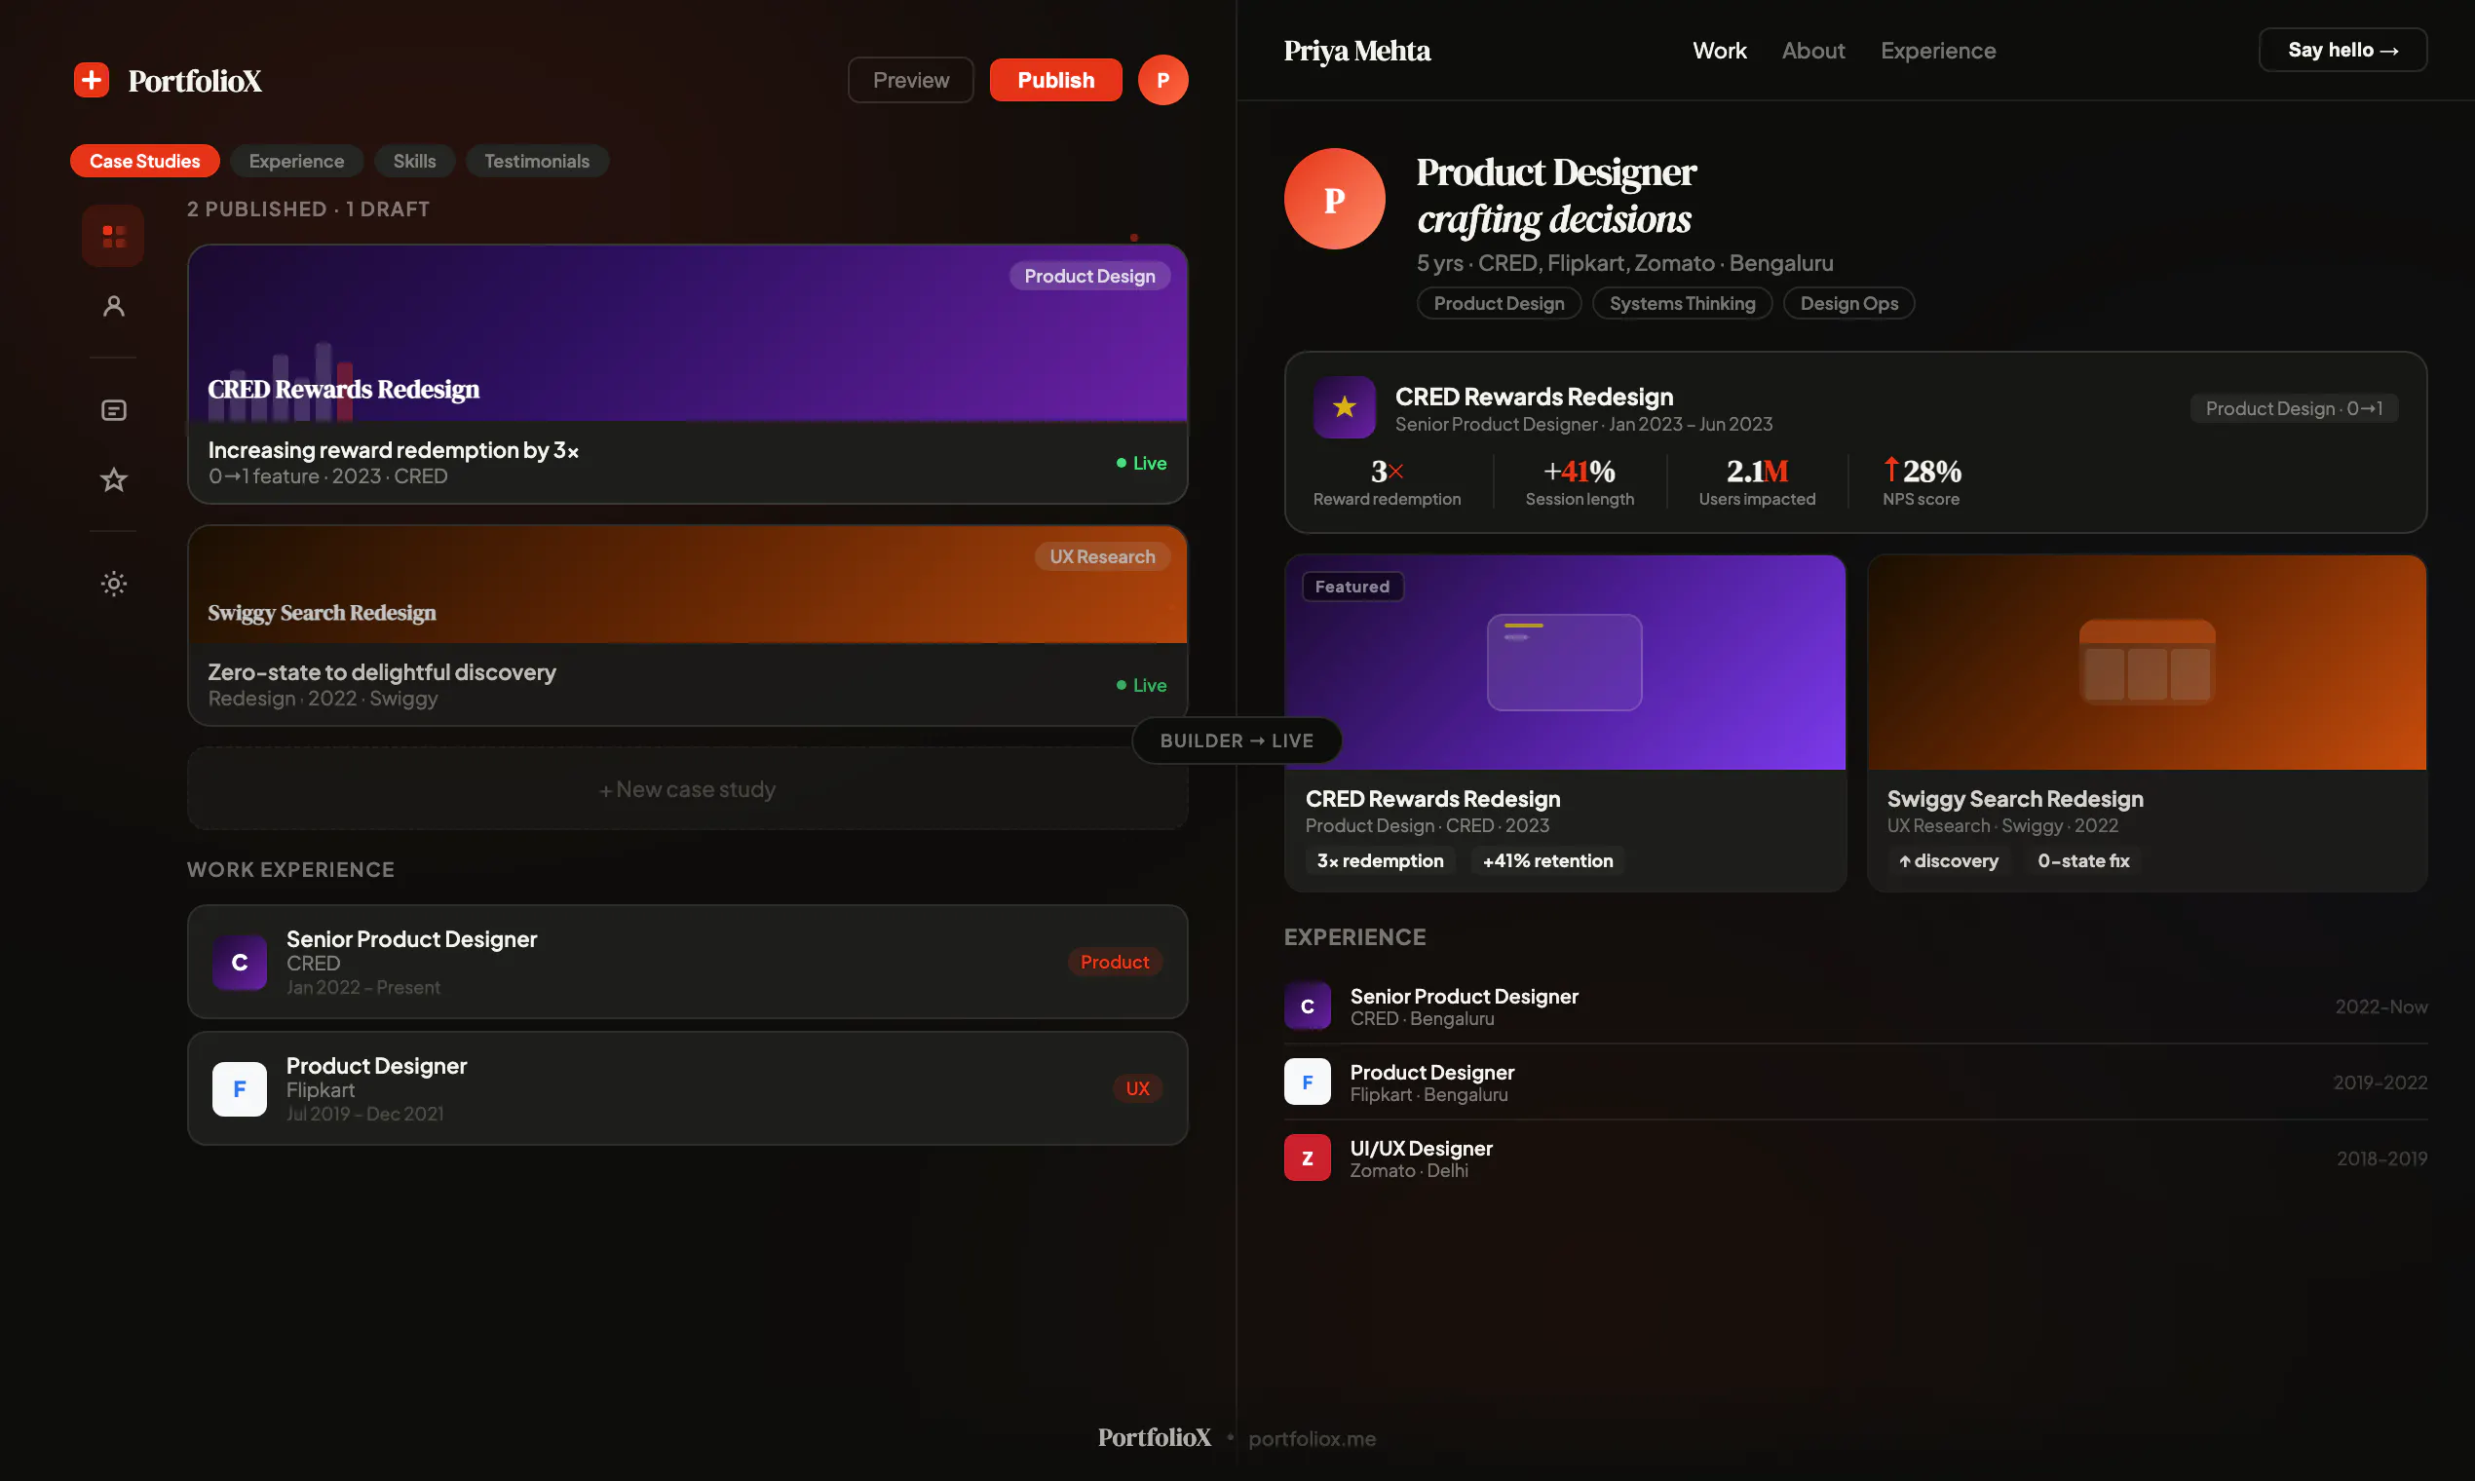This screenshot has width=2475, height=1481.
Task: Click the Product Design skill chip in profile
Action: point(1499,303)
